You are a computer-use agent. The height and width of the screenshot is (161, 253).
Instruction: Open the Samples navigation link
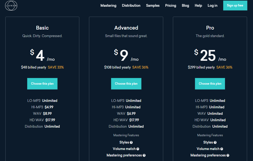click(153, 5)
